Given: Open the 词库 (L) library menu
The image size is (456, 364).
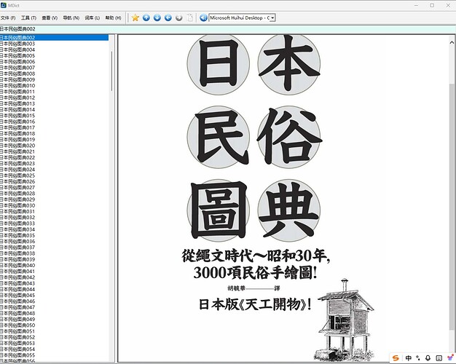Looking at the screenshot, I should [x=93, y=17].
